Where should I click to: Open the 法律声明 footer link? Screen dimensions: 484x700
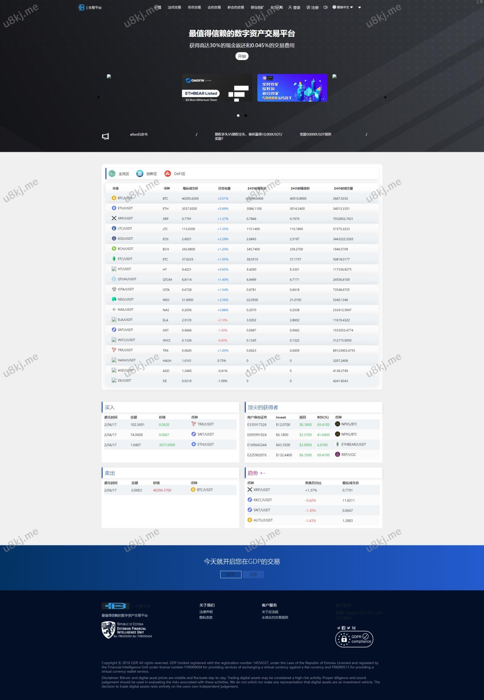(206, 612)
